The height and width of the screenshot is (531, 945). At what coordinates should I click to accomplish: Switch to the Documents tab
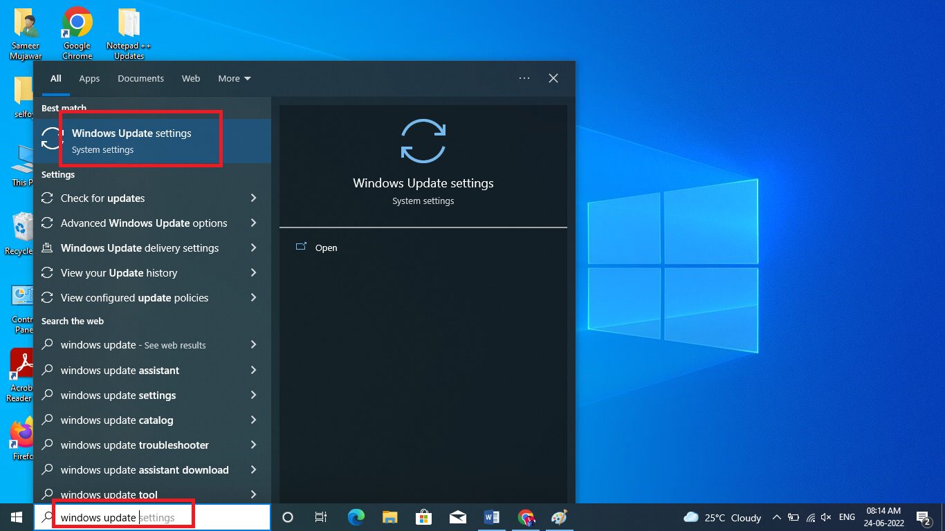click(140, 78)
